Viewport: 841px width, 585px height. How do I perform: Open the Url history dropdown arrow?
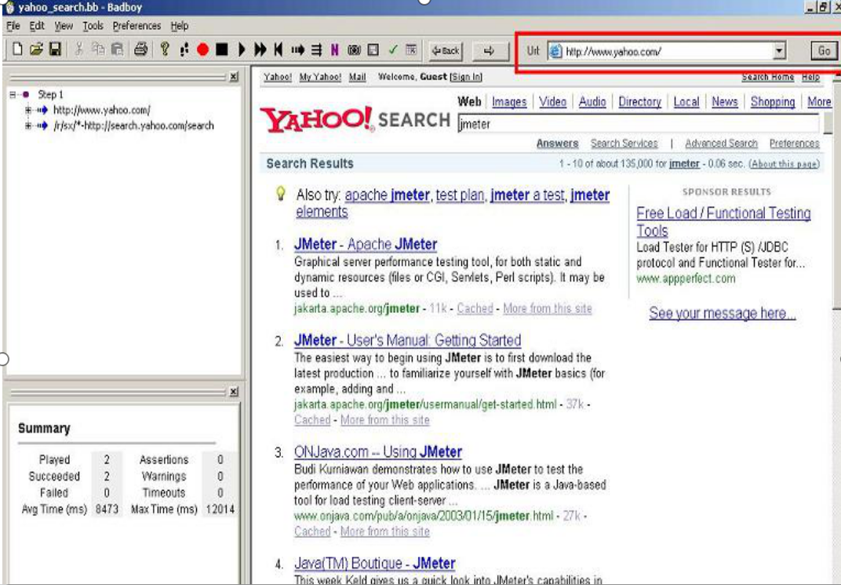click(779, 51)
